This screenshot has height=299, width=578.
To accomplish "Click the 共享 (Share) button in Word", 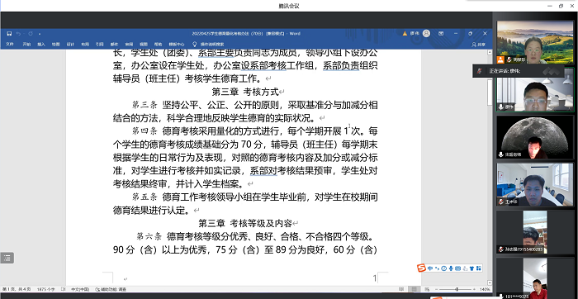I will 479,45.
